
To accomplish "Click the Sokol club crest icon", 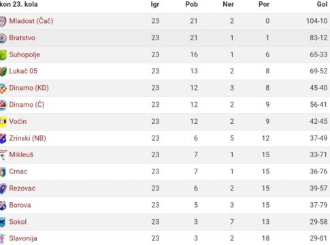I will click(3, 222).
